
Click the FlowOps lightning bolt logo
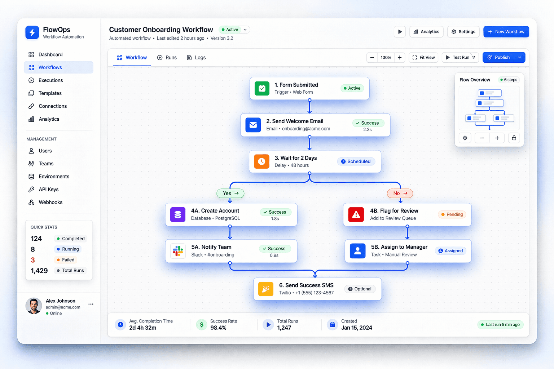click(x=32, y=32)
